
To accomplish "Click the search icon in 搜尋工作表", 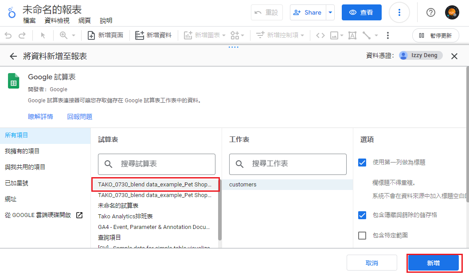I will pos(239,164).
